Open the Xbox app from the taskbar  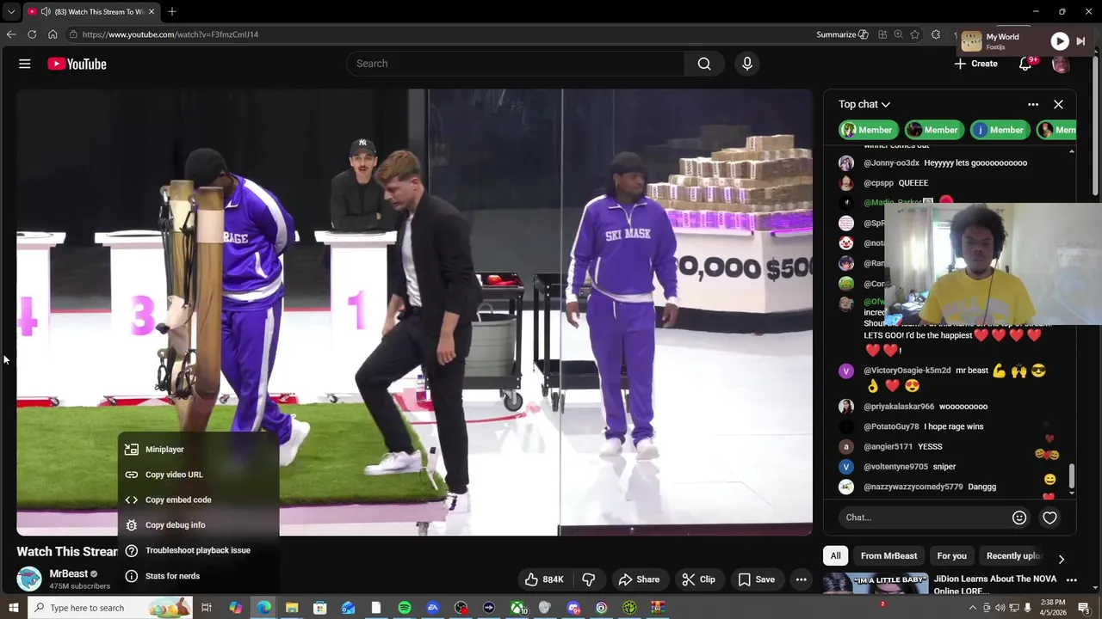coord(517,608)
